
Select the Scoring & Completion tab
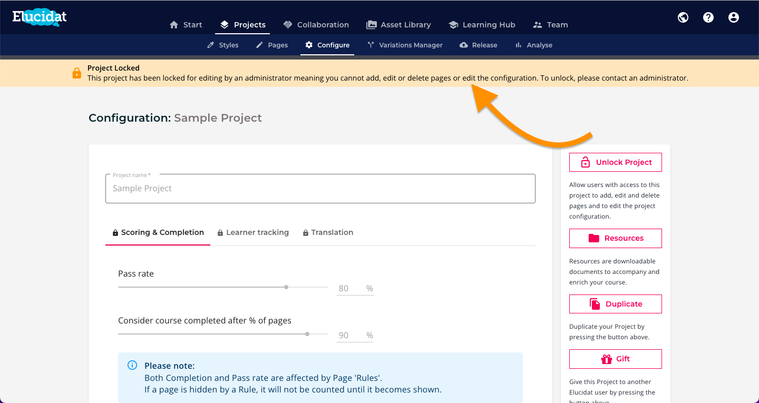158,232
